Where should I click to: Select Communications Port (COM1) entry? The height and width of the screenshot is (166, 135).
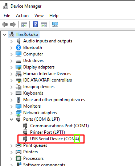pos(56,126)
